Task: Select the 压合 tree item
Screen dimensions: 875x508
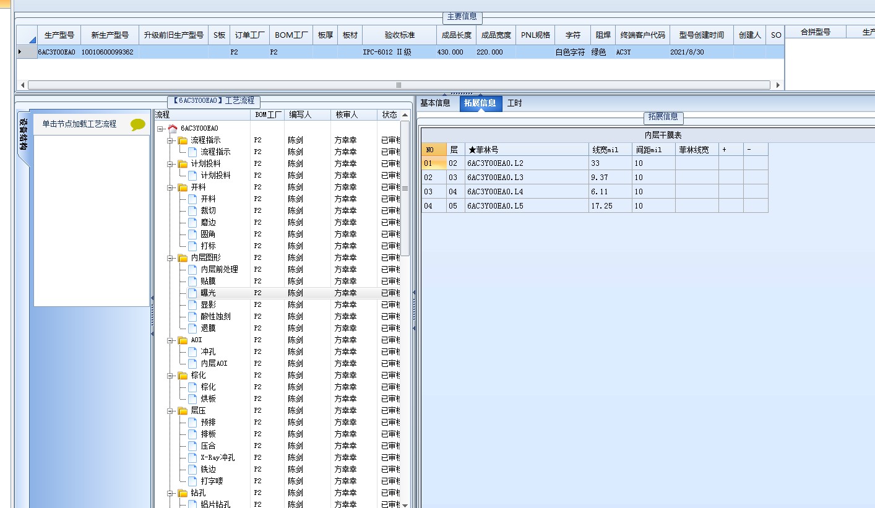Action: pyautogui.click(x=208, y=446)
